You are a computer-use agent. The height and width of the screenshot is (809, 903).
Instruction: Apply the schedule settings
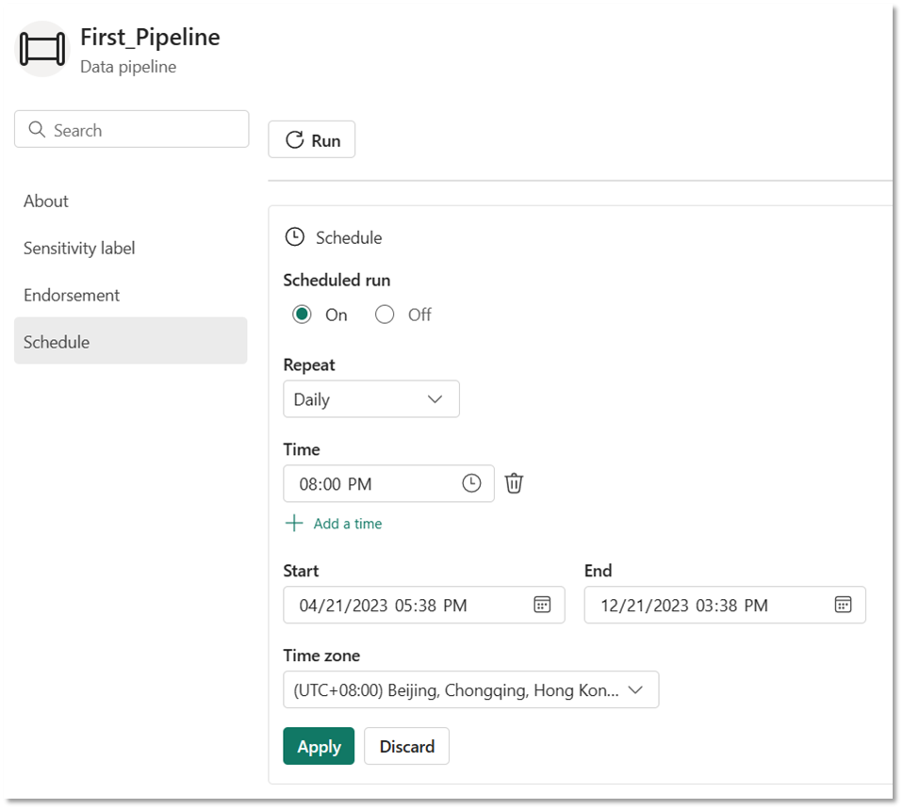[x=319, y=746]
